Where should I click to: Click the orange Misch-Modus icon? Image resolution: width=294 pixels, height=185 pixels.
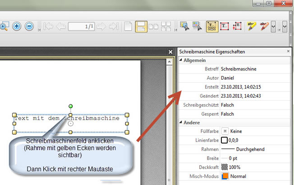click(x=225, y=176)
